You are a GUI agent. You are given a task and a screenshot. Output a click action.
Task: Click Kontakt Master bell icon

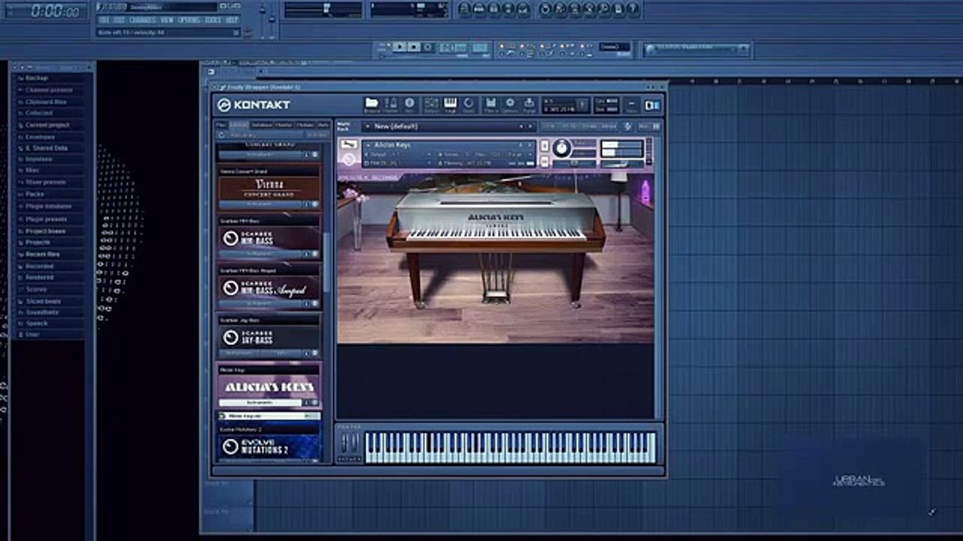click(390, 104)
